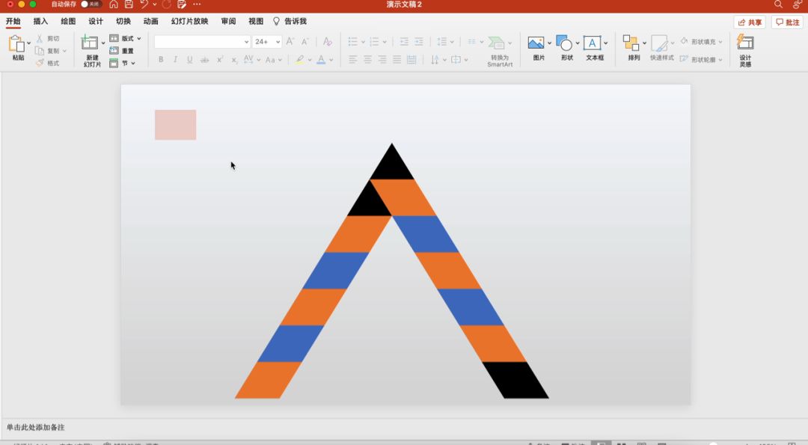
Task: Switch to the Design (设计) tab
Action: pyautogui.click(x=95, y=21)
